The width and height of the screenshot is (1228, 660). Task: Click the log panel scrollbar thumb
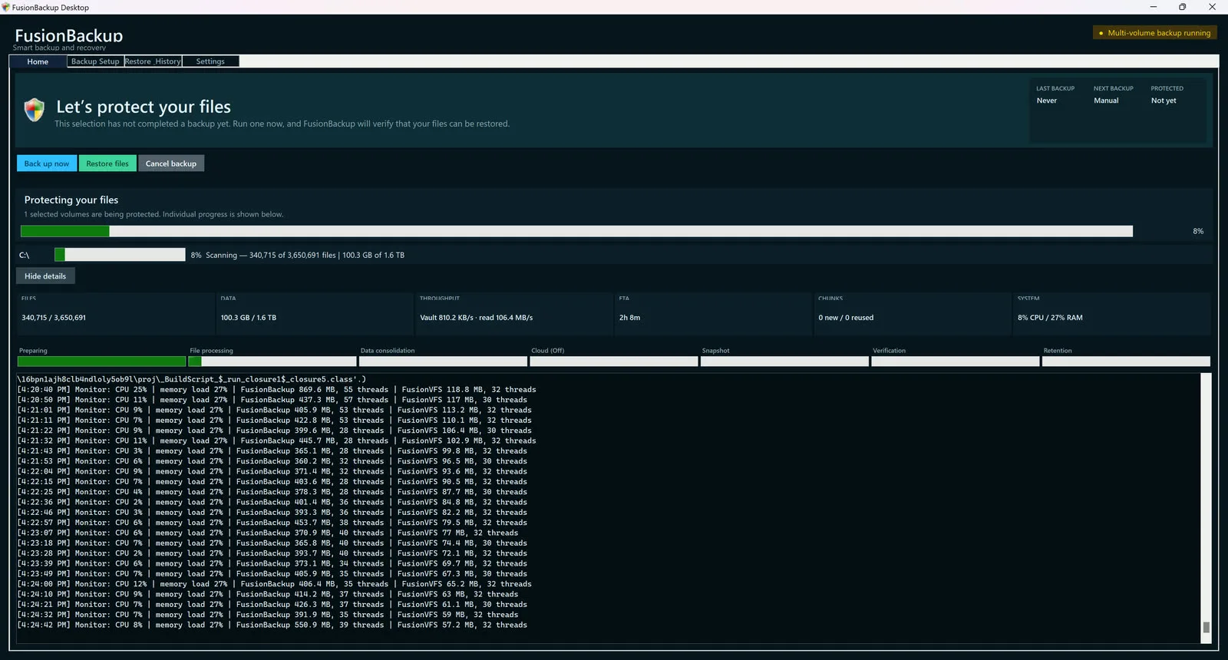tap(1206, 628)
